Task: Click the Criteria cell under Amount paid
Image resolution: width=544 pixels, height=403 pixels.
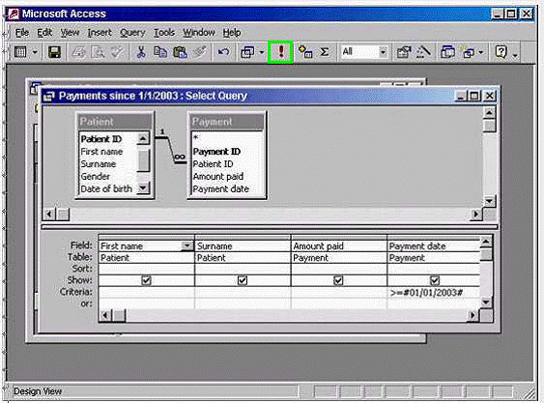Action: pyautogui.click(x=338, y=292)
